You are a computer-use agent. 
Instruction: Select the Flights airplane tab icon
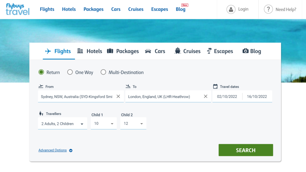tap(48, 51)
